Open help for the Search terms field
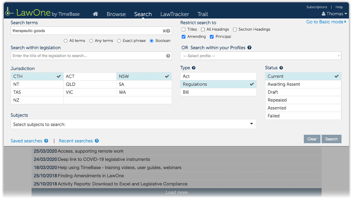Screen dimensions: 353x198 click(168, 30)
